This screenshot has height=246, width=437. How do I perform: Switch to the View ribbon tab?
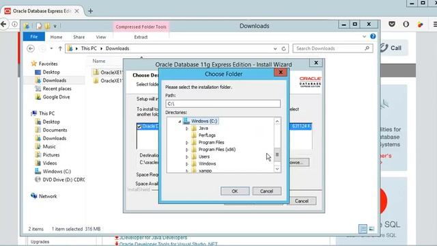101,37
